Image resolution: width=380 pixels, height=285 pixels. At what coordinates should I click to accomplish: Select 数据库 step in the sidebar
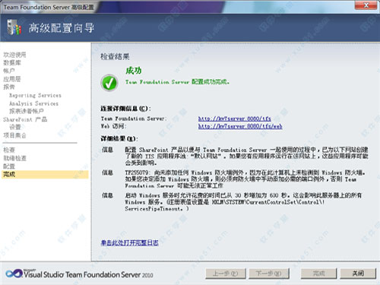(x=12, y=62)
